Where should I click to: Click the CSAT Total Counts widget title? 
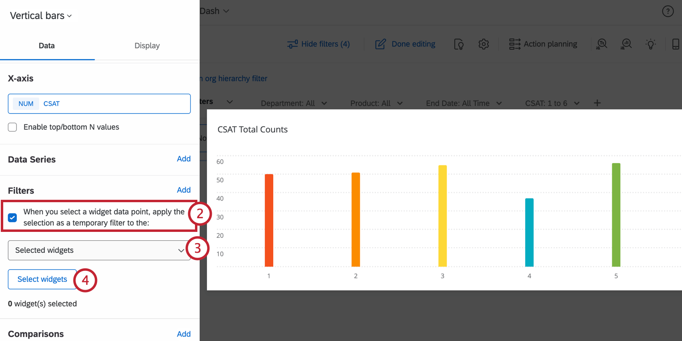[x=253, y=130]
